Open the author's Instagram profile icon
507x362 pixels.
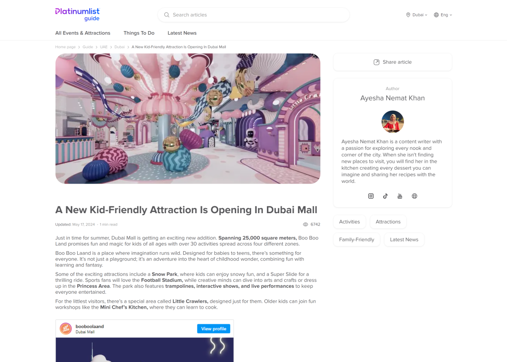371,196
